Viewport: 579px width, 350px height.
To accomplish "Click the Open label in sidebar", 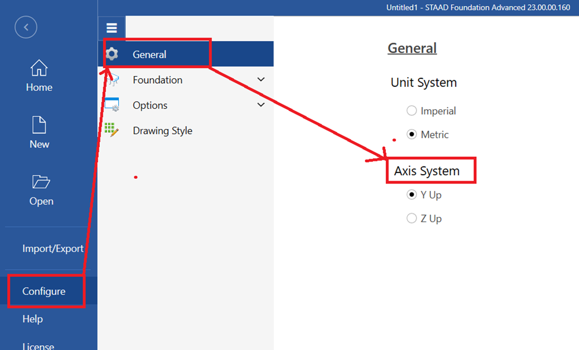I will point(42,201).
